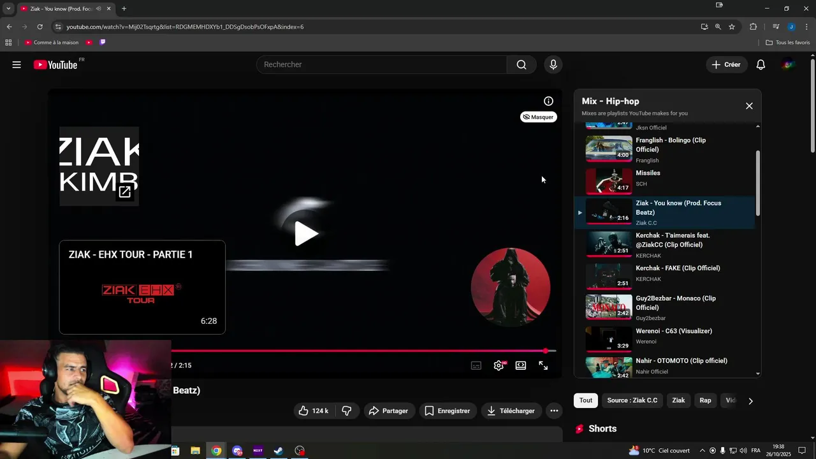The width and height of the screenshot is (816, 459).
Task: Show video info card icon
Action: click(x=548, y=101)
